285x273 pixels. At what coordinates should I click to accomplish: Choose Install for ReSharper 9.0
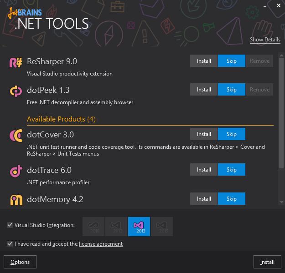point(204,61)
